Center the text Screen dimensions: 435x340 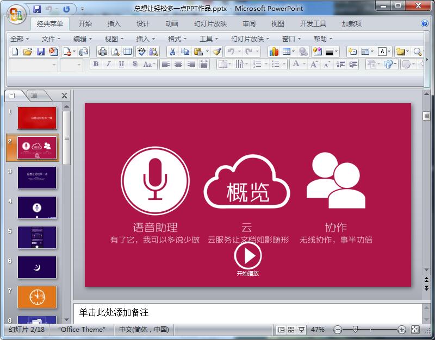[x=178, y=64]
